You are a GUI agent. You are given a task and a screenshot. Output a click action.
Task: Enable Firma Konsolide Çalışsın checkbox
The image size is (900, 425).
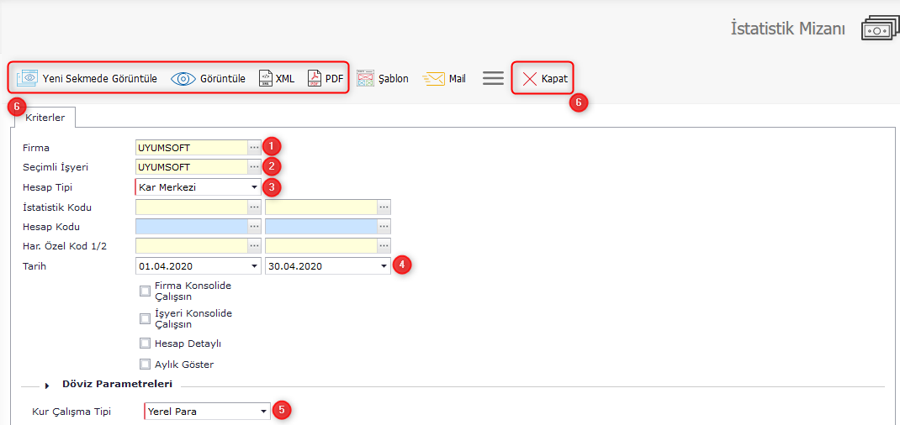point(146,291)
